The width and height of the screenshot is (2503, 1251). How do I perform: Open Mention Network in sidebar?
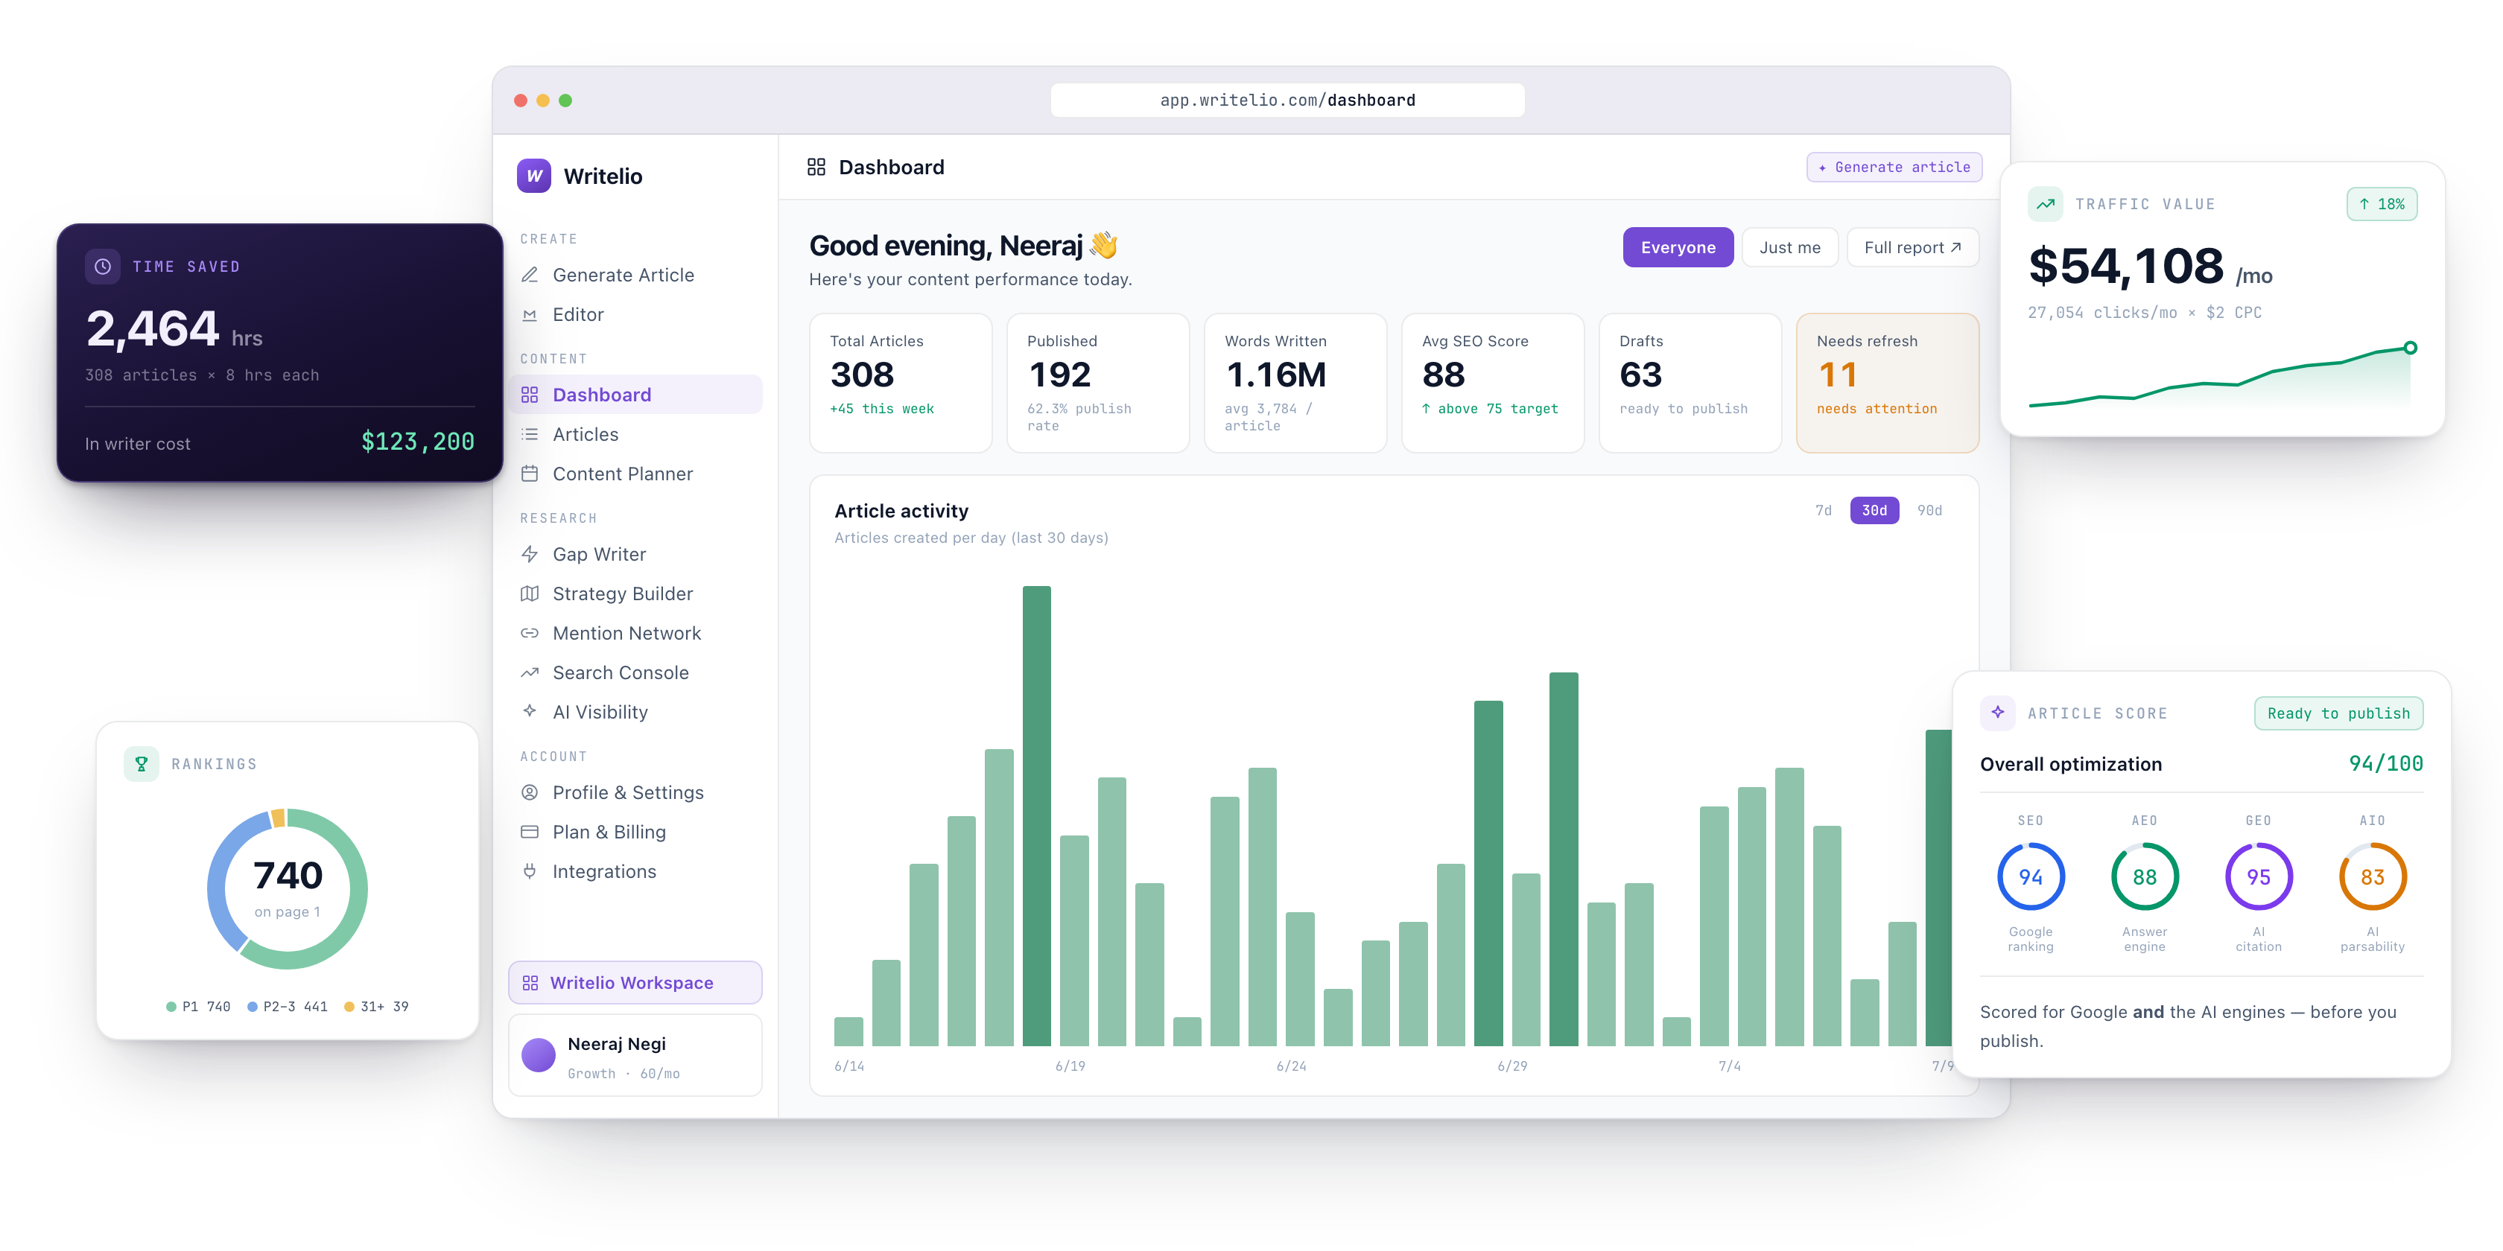[x=635, y=633]
